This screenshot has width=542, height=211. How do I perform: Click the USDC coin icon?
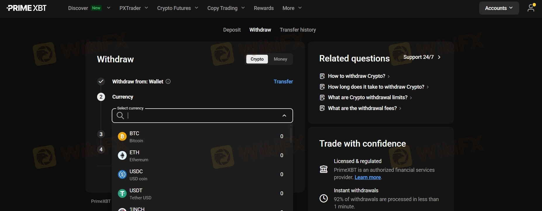coord(122,174)
